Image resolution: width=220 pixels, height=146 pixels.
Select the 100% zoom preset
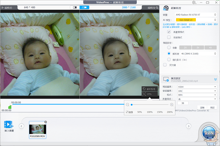coord(150,112)
